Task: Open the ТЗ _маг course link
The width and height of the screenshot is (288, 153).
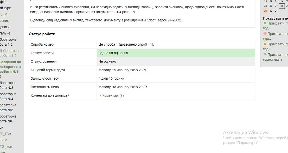Action: pyautogui.click(x=6, y=147)
